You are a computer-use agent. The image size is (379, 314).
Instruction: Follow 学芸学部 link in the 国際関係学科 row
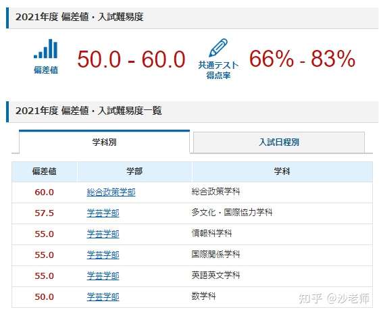tap(103, 255)
